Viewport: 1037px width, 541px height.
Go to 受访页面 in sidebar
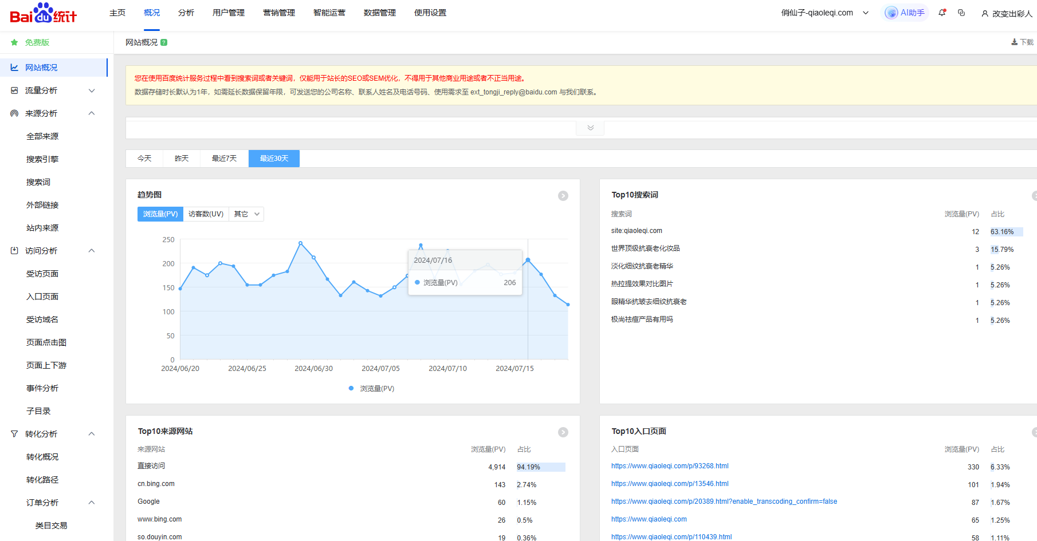click(x=42, y=274)
